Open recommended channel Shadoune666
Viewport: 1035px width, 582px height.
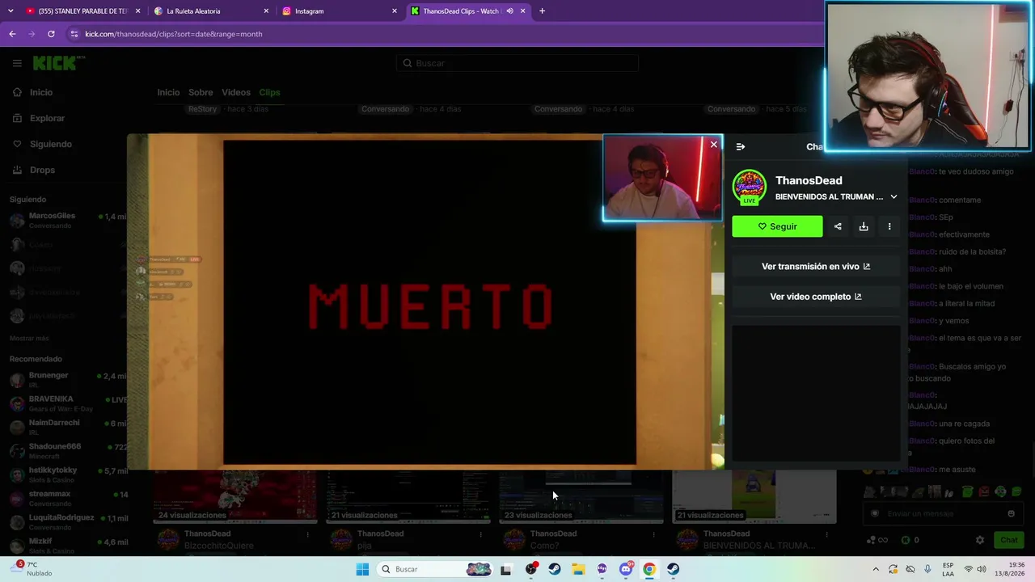[x=68, y=450]
